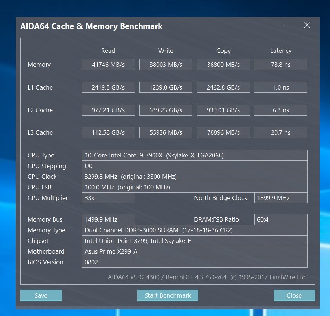Select L3 Cache latency 20.7 ns
The height and width of the screenshot is (316, 330).
click(280, 132)
